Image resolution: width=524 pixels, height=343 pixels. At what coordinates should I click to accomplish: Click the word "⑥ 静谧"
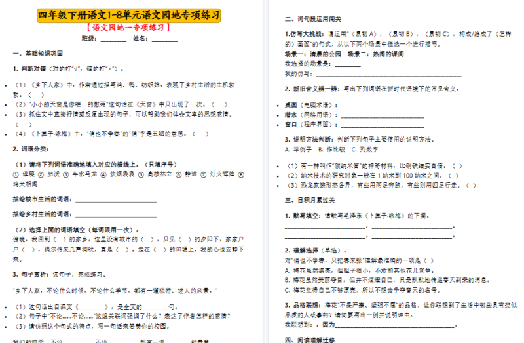point(187,174)
